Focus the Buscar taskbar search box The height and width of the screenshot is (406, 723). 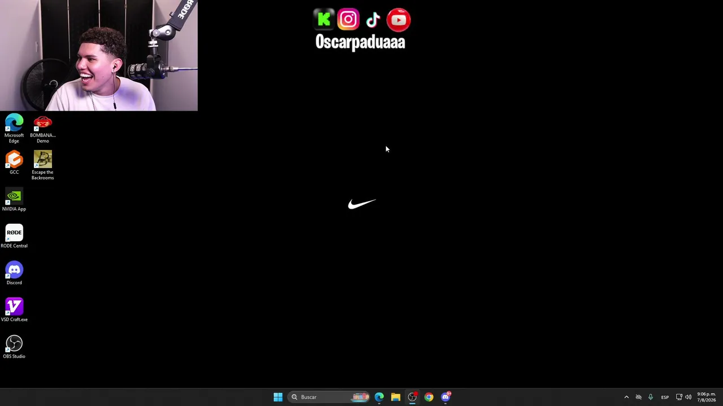329,397
